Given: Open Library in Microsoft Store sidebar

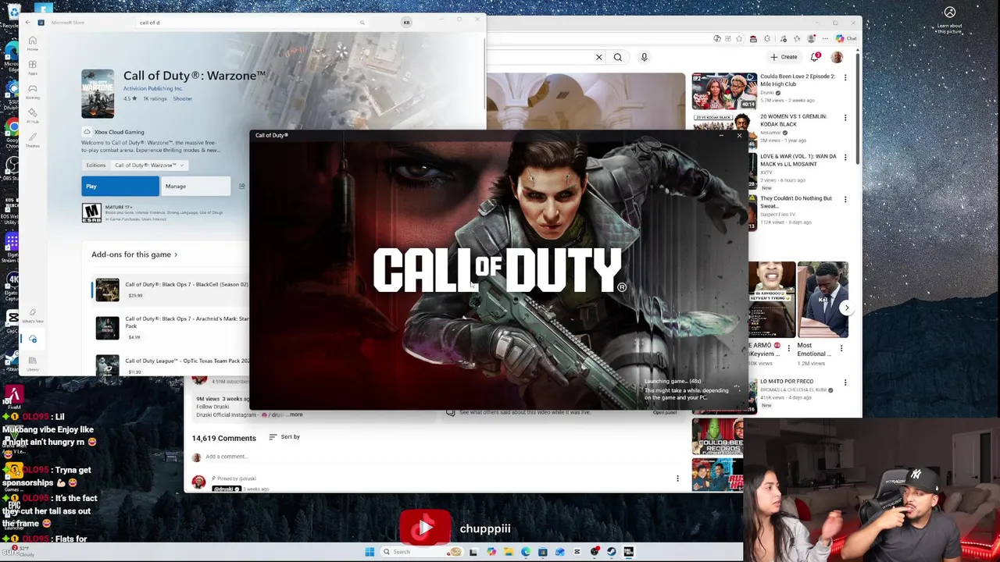Looking at the screenshot, I should [x=32, y=363].
